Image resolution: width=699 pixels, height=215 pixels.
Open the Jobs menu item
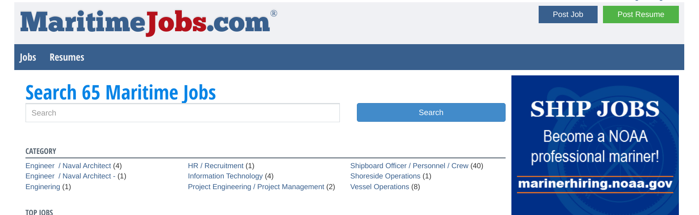point(28,57)
